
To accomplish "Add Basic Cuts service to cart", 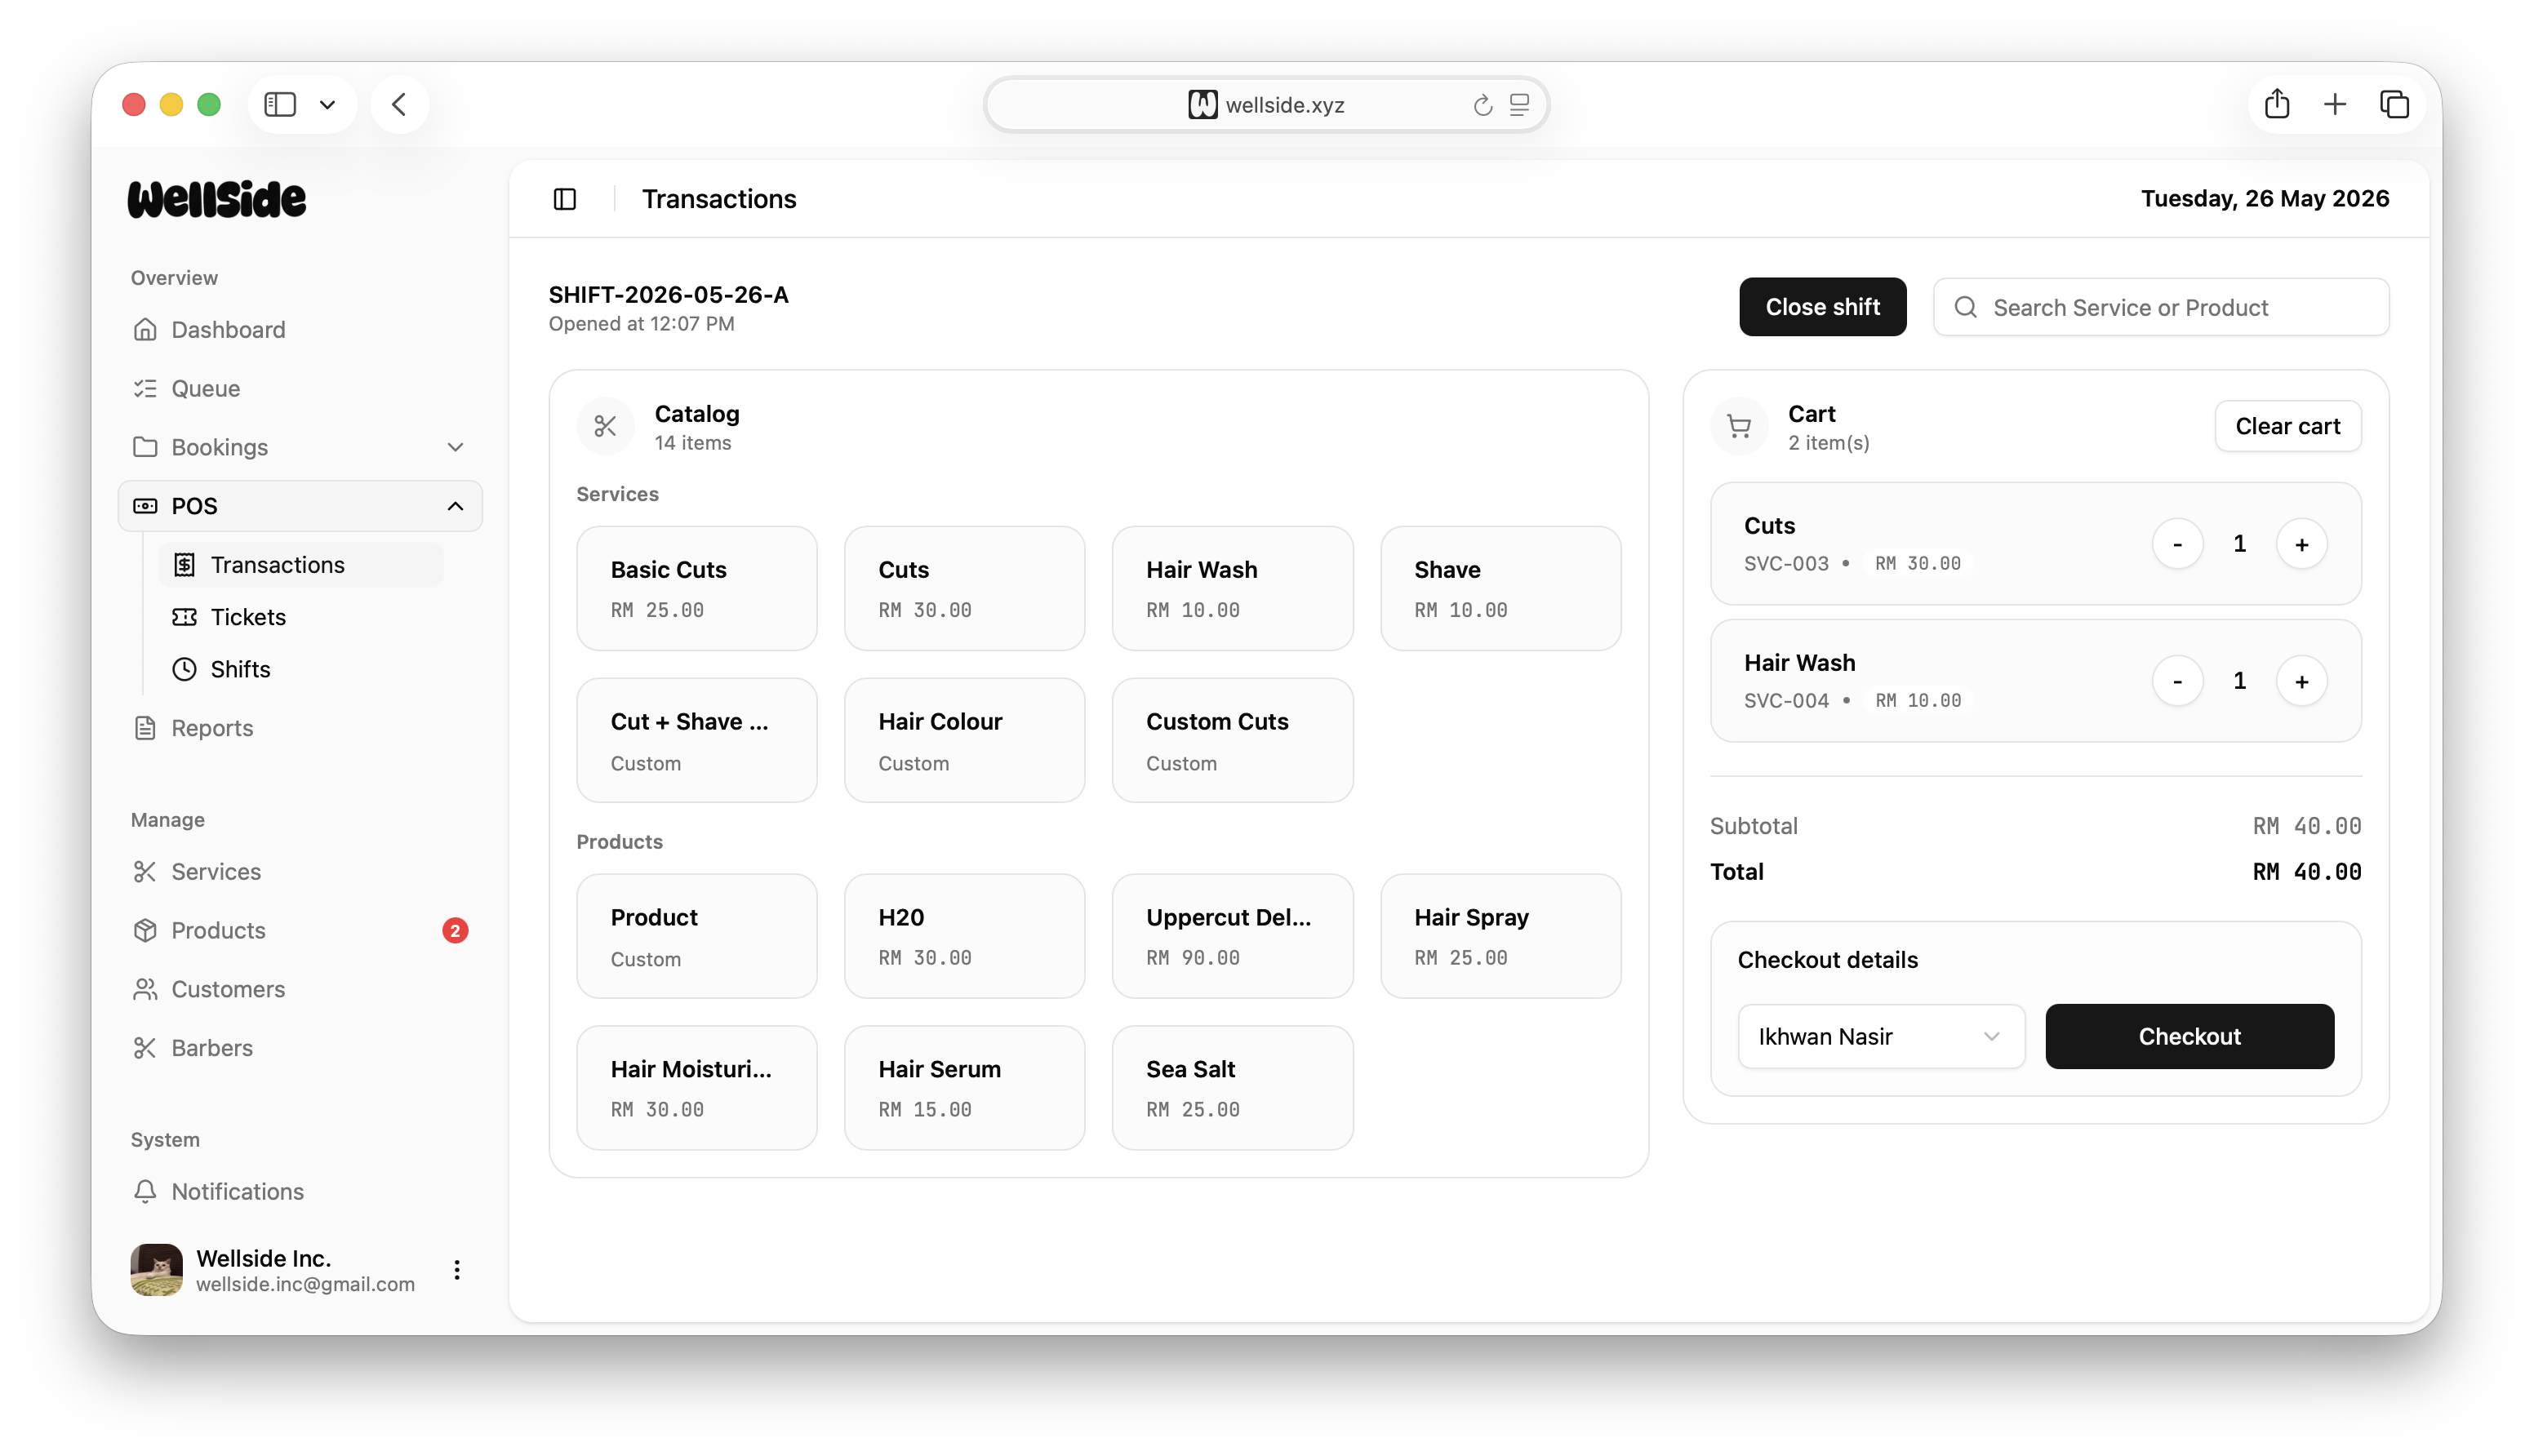I will [697, 588].
